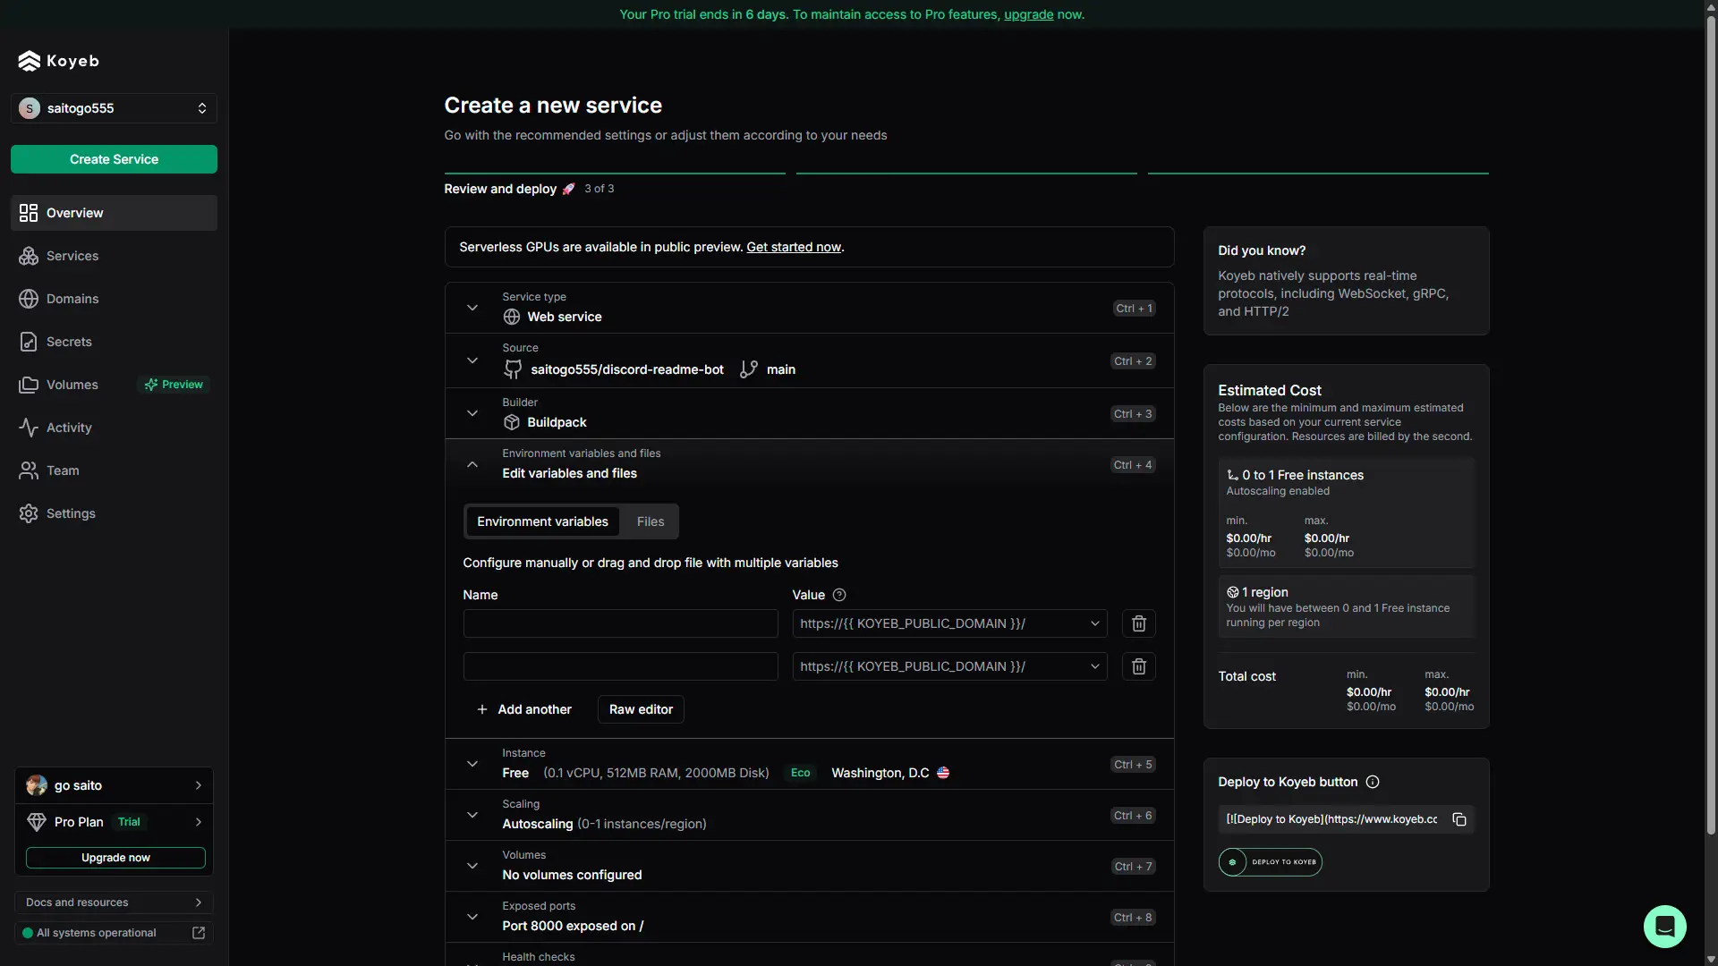Click the Raw editor button
This screenshot has height=966, width=1718.
coord(641,709)
